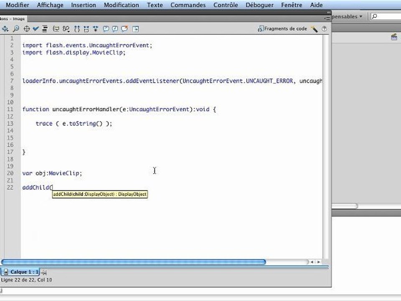Click the closing brace on line 17
The height and width of the screenshot is (301, 401).
click(24, 152)
